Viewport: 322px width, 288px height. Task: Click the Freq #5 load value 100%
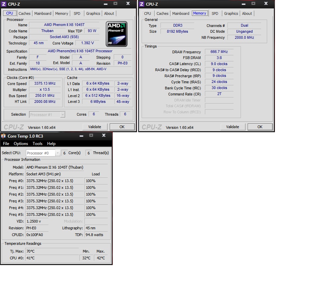coord(96,214)
